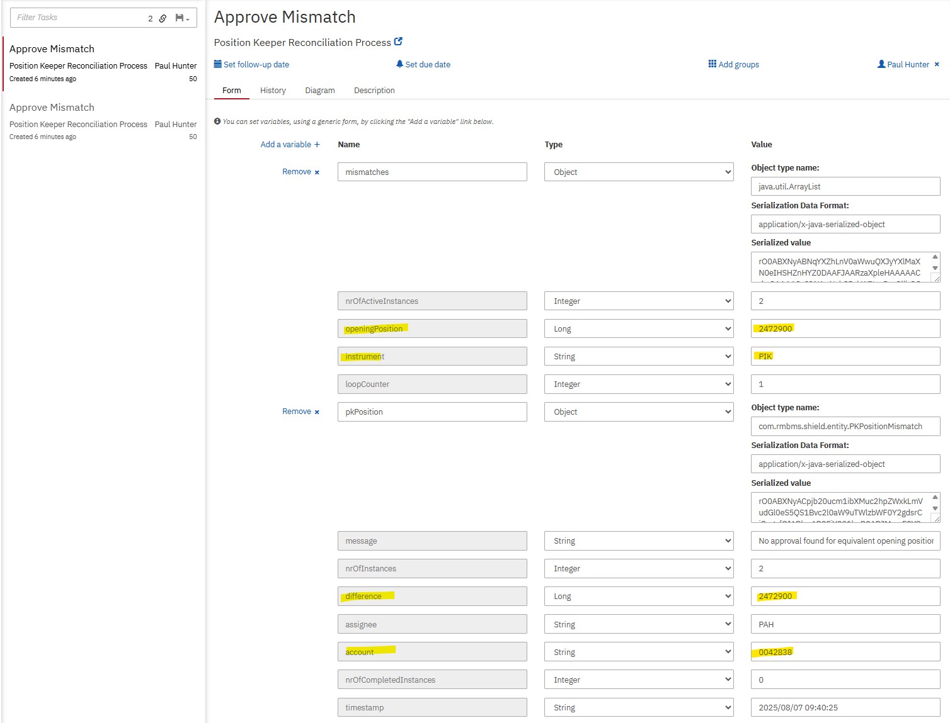Remove the mismatches variable
950x723 pixels.
tap(300, 172)
